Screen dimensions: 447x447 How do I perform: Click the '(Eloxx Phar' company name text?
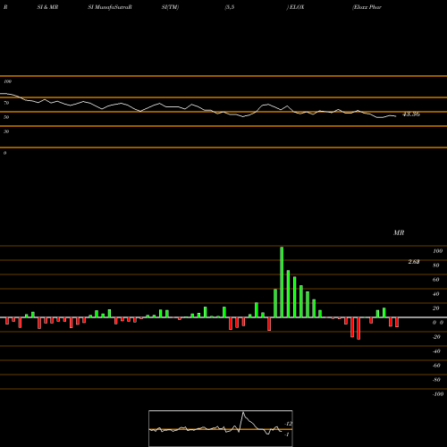(367, 7)
